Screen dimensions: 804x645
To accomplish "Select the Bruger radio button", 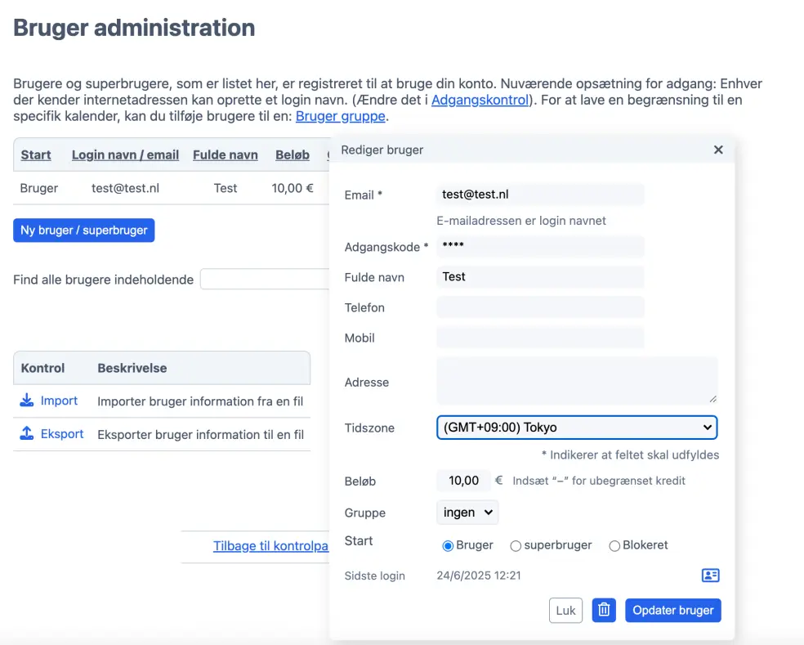I will (448, 545).
